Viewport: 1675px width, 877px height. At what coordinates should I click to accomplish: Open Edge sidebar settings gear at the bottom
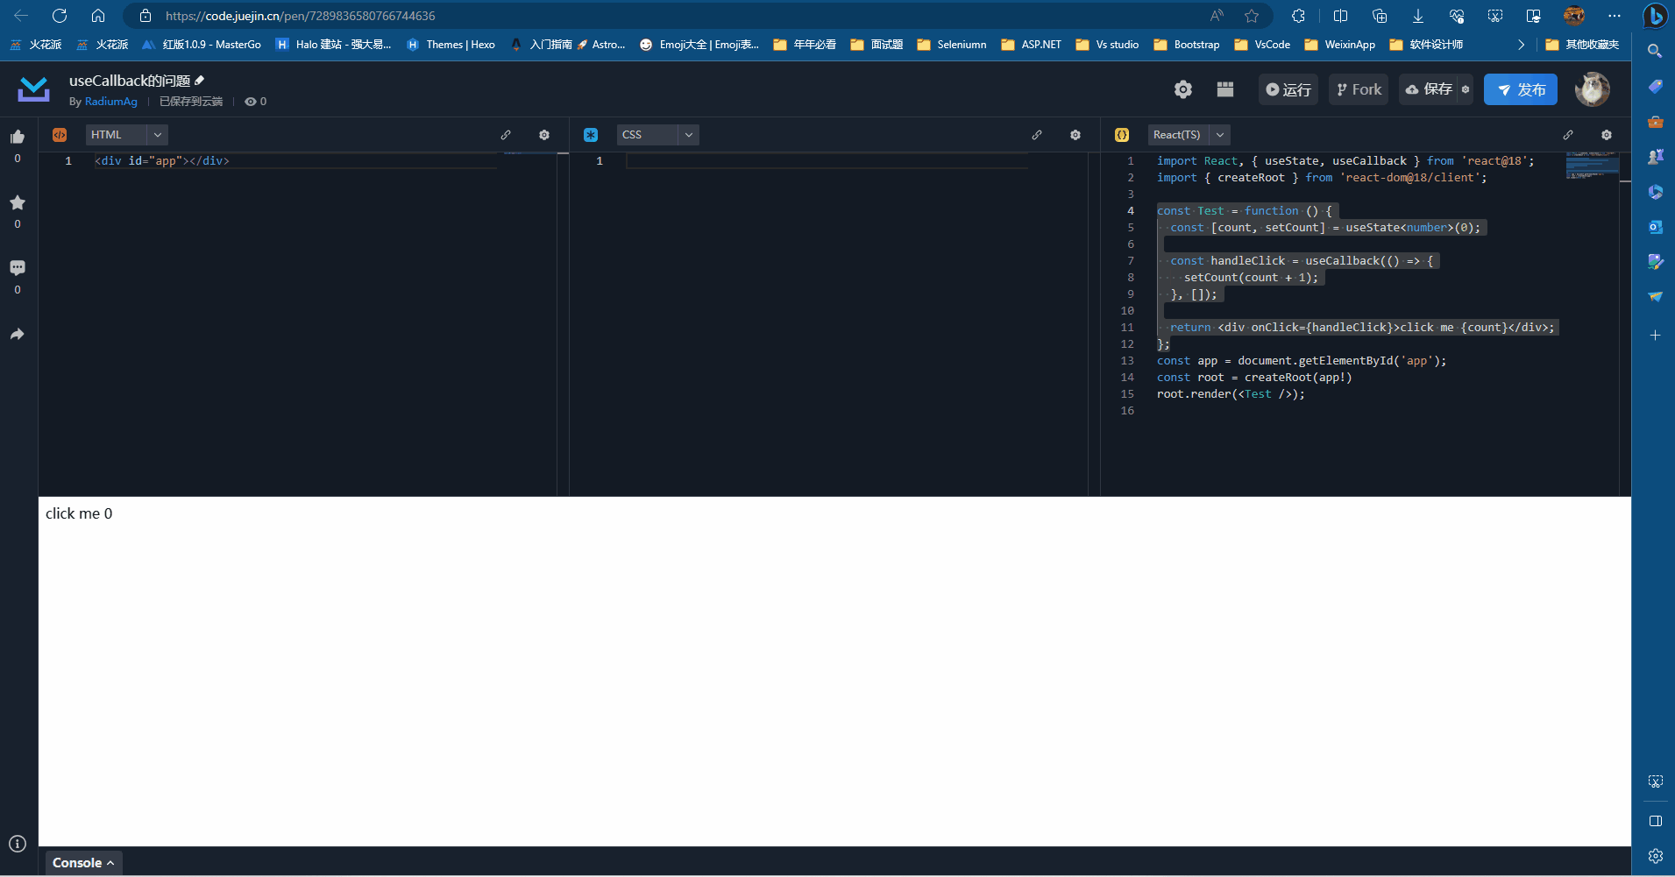coord(1655,856)
